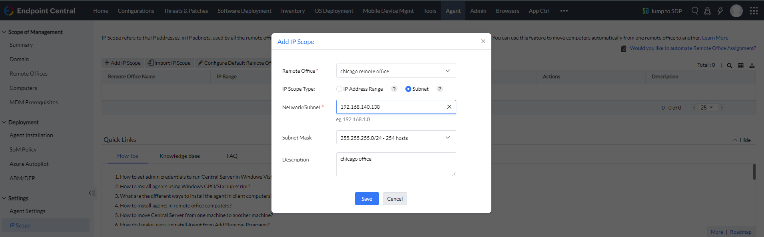Image resolution: width=764 pixels, height=237 pixels.
Task: Click the help icon beside IP Address Range
Action: pos(394,89)
